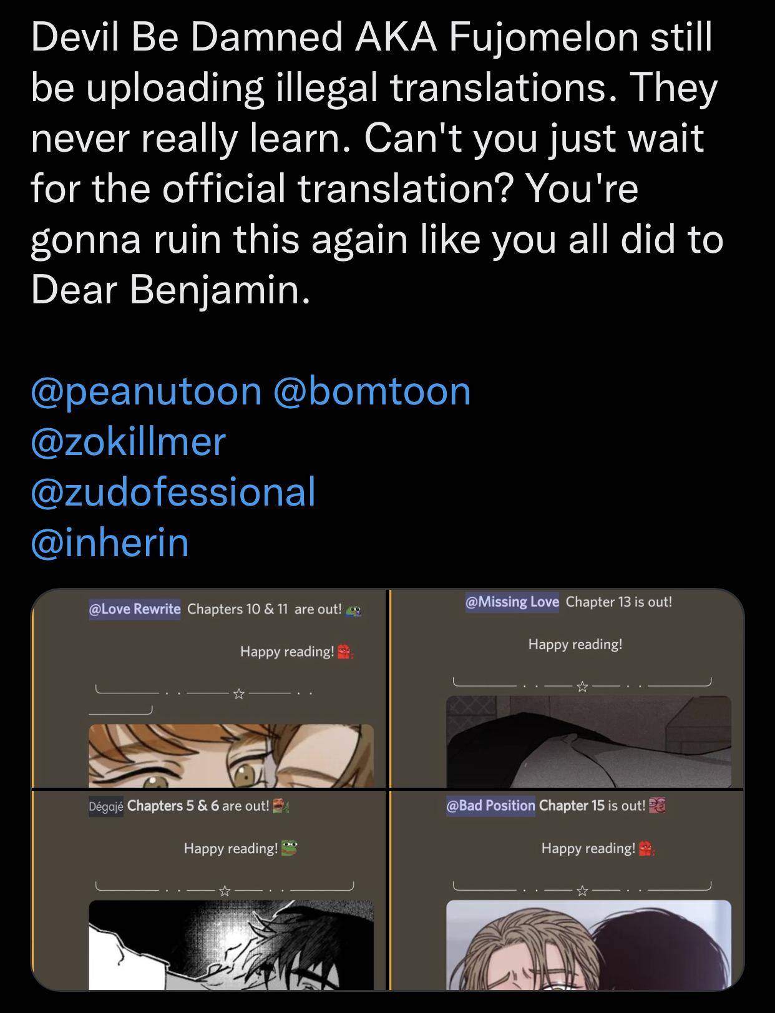775x1013 pixels.
Task: Click the @Love Rewrite role tag
Action: point(135,609)
